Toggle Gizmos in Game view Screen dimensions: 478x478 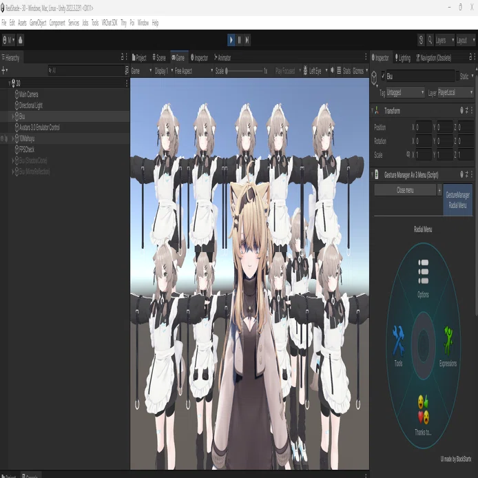pyautogui.click(x=358, y=71)
